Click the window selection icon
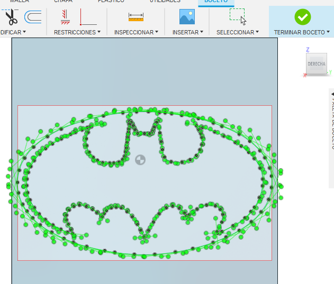The height and width of the screenshot is (284, 334). click(238, 17)
